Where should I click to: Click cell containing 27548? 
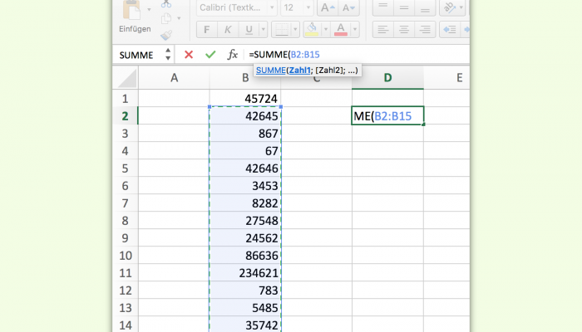245,221
